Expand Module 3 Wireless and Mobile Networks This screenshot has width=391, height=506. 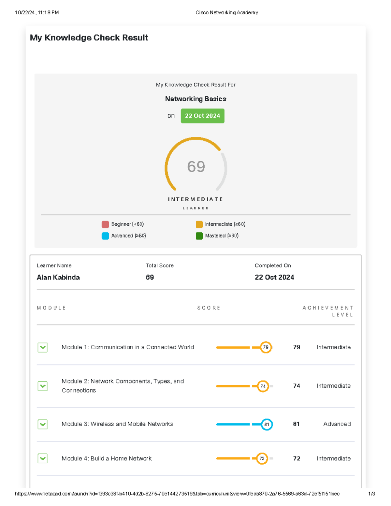tap(43, 424)
